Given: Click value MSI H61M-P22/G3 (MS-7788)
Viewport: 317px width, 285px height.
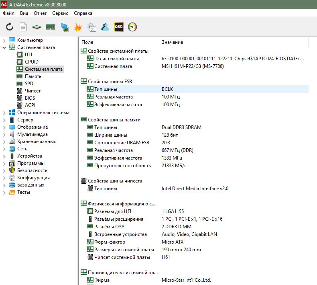Looking at the screenshot, I should click(193, 66).
